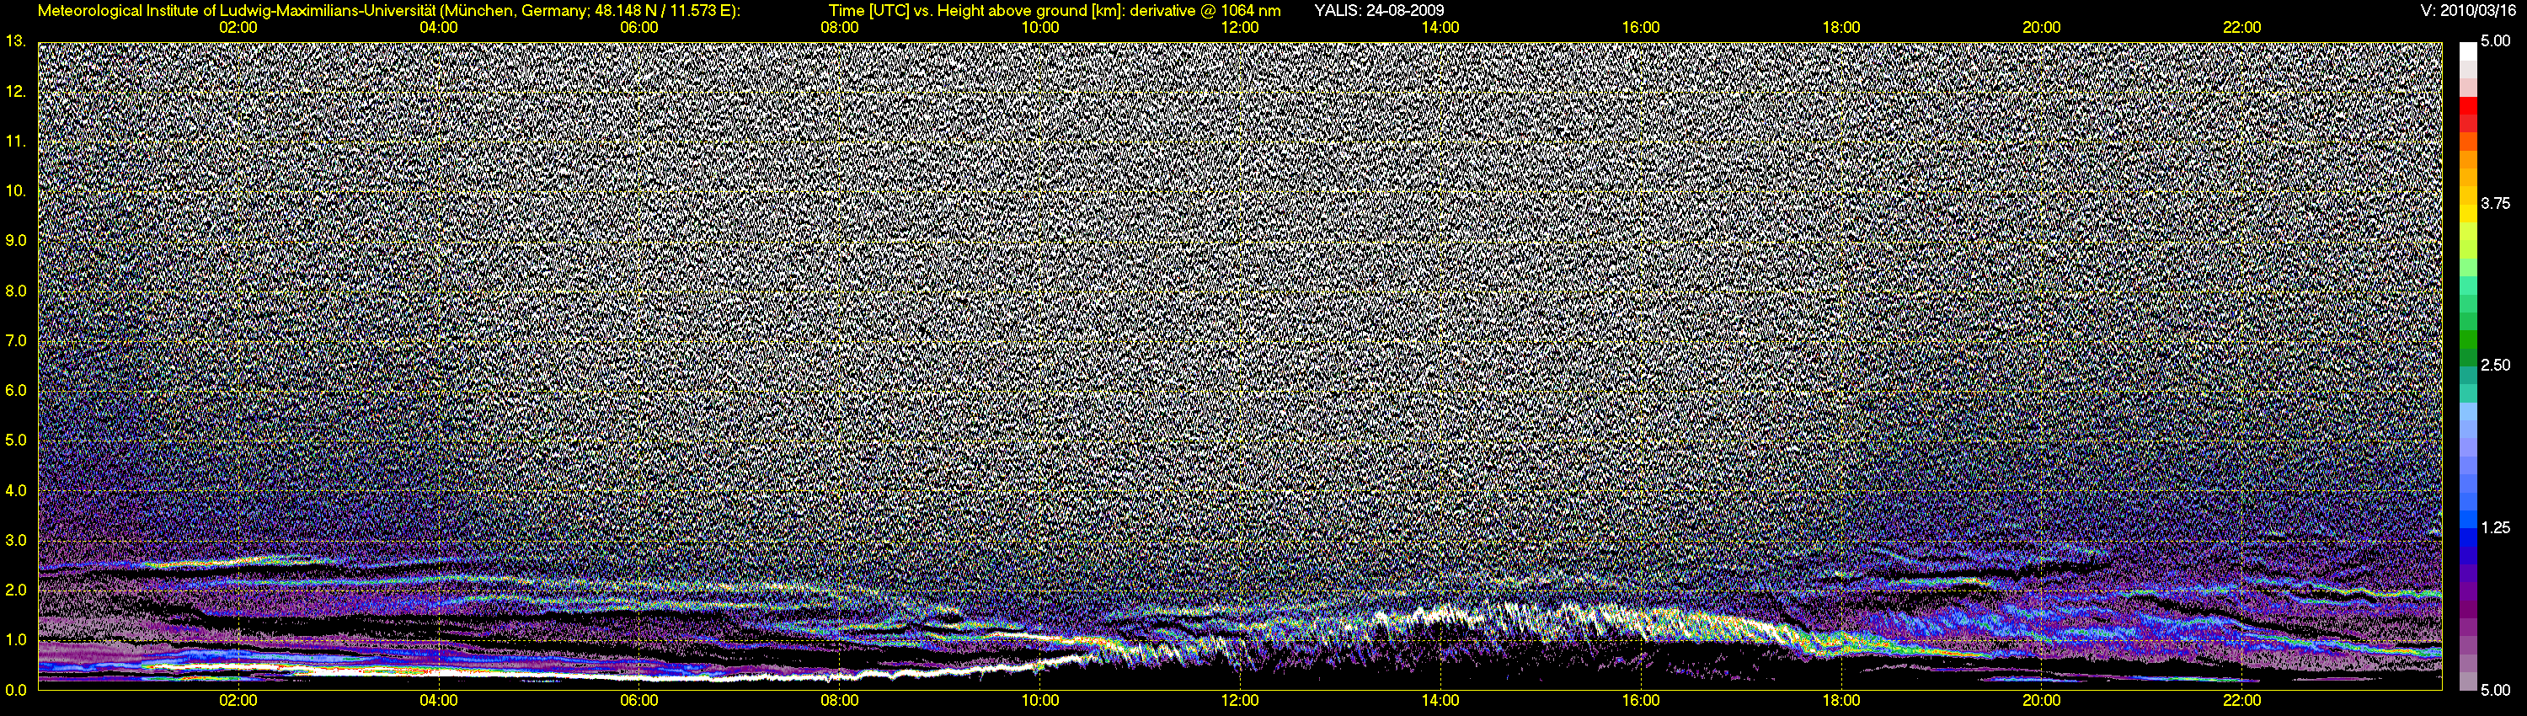Click the 12:00 label on the bottom time axis
This screenshot has height=716, width=2527.
[x=1240, y=702]
